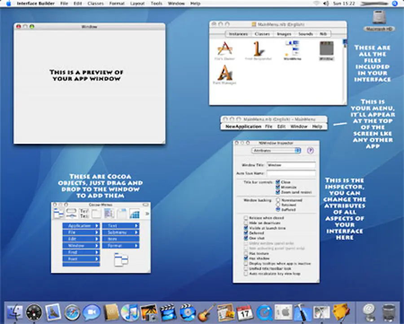The height and width of the screenshot is (324, 404).
Task: Open iPhoto from the Dock
Action: (x=149, y=312)
